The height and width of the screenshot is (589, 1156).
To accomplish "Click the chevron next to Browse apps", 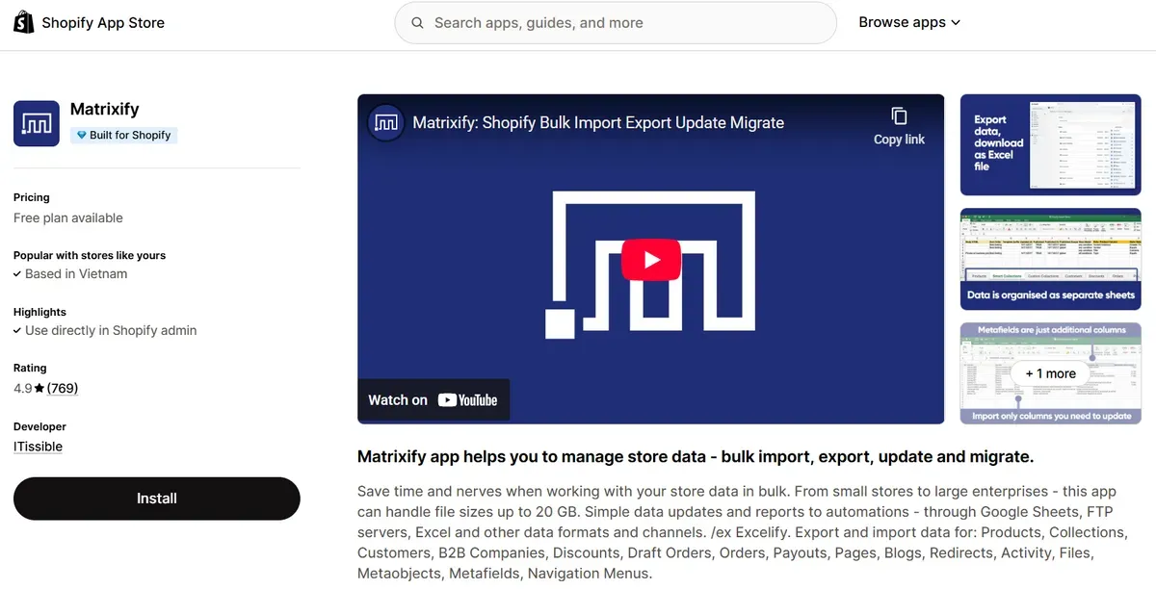I will pyautogui.click(x=955, y=21).
